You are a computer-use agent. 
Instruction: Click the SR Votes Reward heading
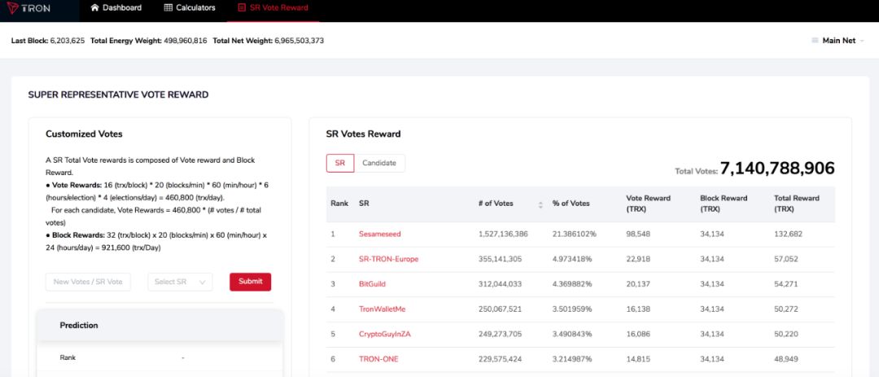tap(363, 134)
